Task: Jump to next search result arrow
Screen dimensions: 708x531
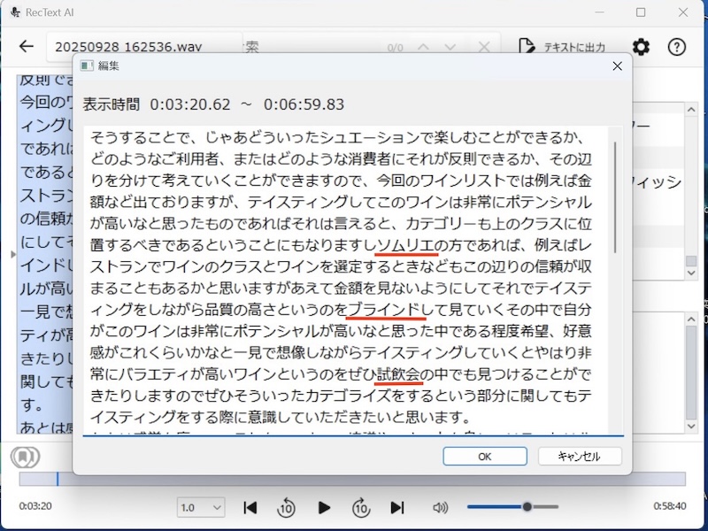Action: point(452,47)
